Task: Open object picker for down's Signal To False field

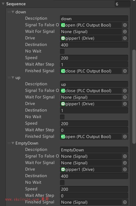Action: [x=125, y=25]
